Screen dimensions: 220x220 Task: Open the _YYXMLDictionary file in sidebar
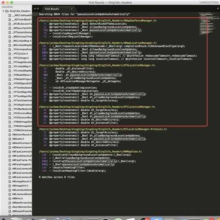pos(22,130)
